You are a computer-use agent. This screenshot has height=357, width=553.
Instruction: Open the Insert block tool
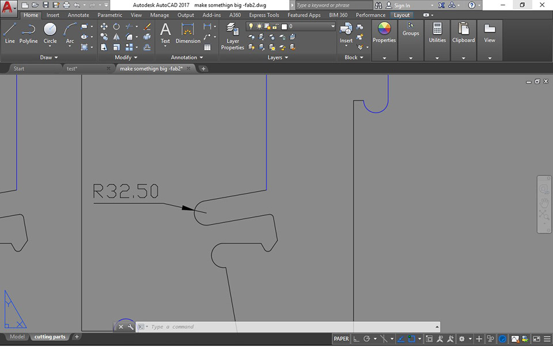point(346,33)
